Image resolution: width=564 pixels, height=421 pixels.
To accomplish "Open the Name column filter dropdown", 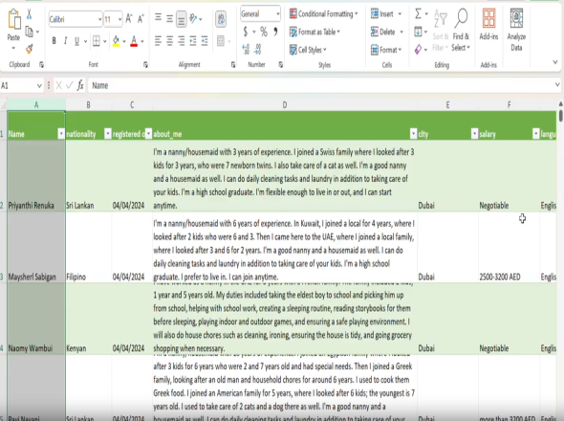I will coord(61,134).
